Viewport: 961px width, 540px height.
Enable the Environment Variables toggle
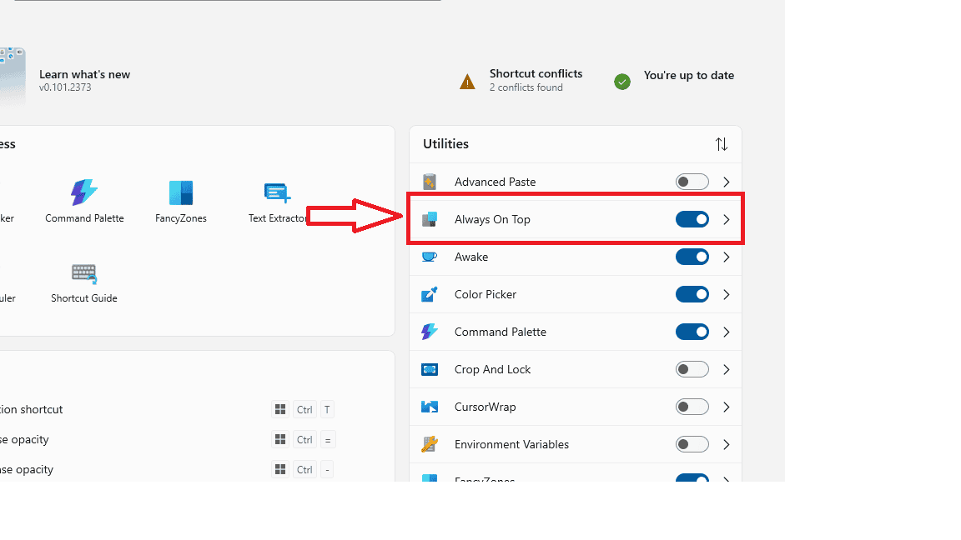692,444
